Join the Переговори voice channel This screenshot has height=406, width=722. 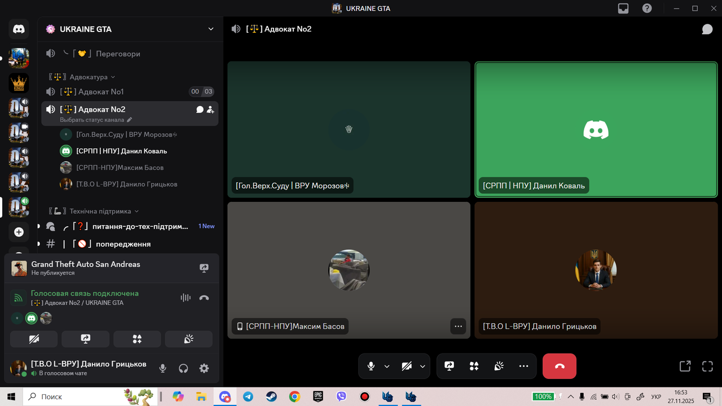130,54
